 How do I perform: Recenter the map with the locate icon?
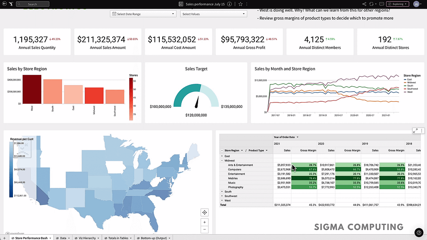[204, 212]
